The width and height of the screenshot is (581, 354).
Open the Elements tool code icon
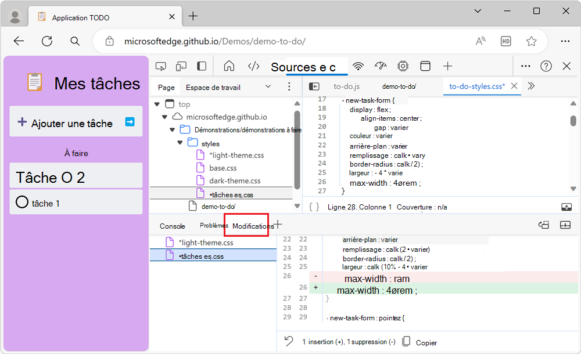click(x=253, y=66)
